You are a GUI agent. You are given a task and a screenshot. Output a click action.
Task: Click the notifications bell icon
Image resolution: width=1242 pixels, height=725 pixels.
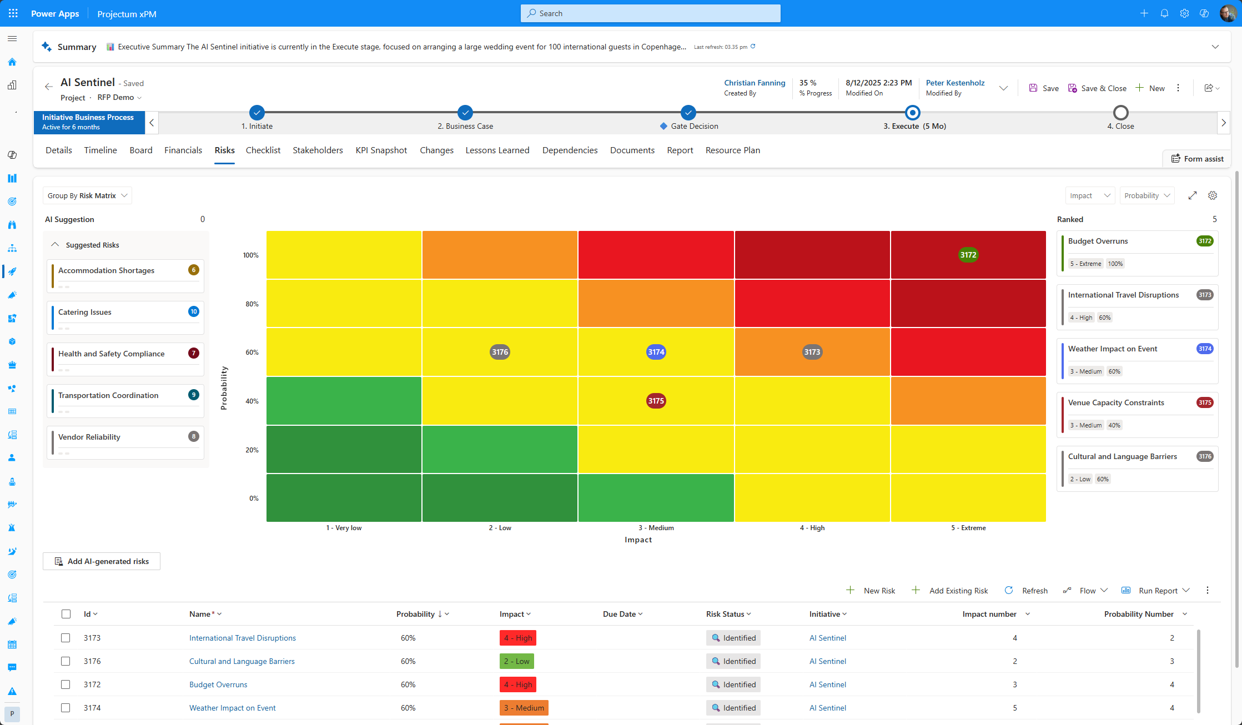coord(1164,13)
